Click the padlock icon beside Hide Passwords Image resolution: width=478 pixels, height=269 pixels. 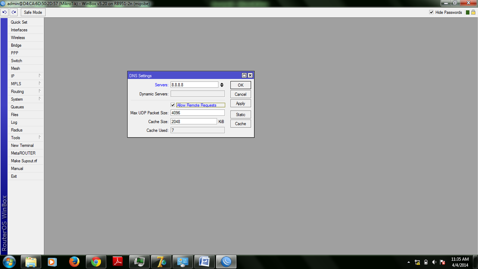pyautogui.click(x=473, y=12)
